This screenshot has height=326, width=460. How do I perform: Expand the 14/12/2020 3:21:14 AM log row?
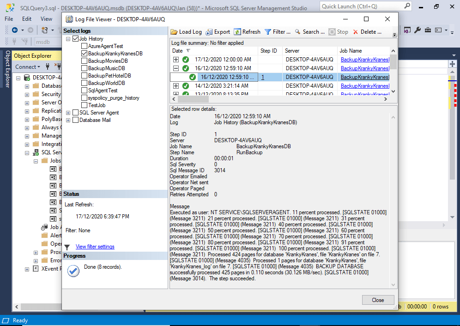tap(176, 86)
